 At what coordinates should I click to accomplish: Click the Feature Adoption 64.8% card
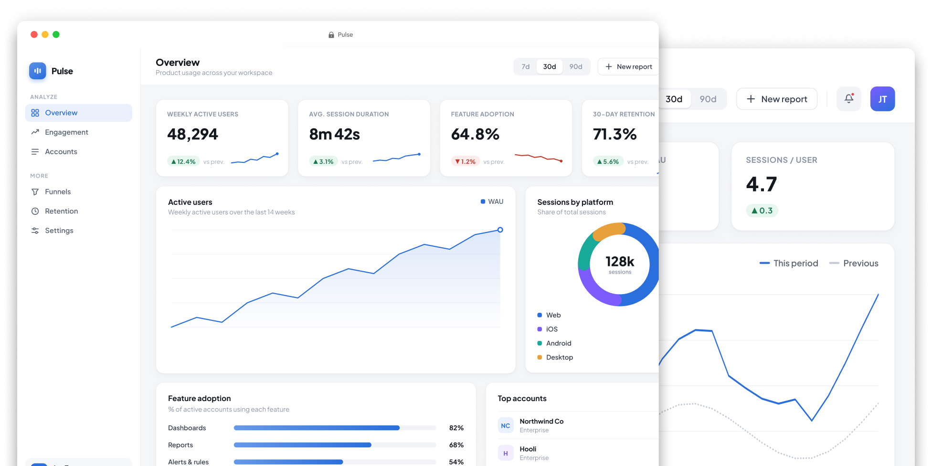[x=506, y=138]
